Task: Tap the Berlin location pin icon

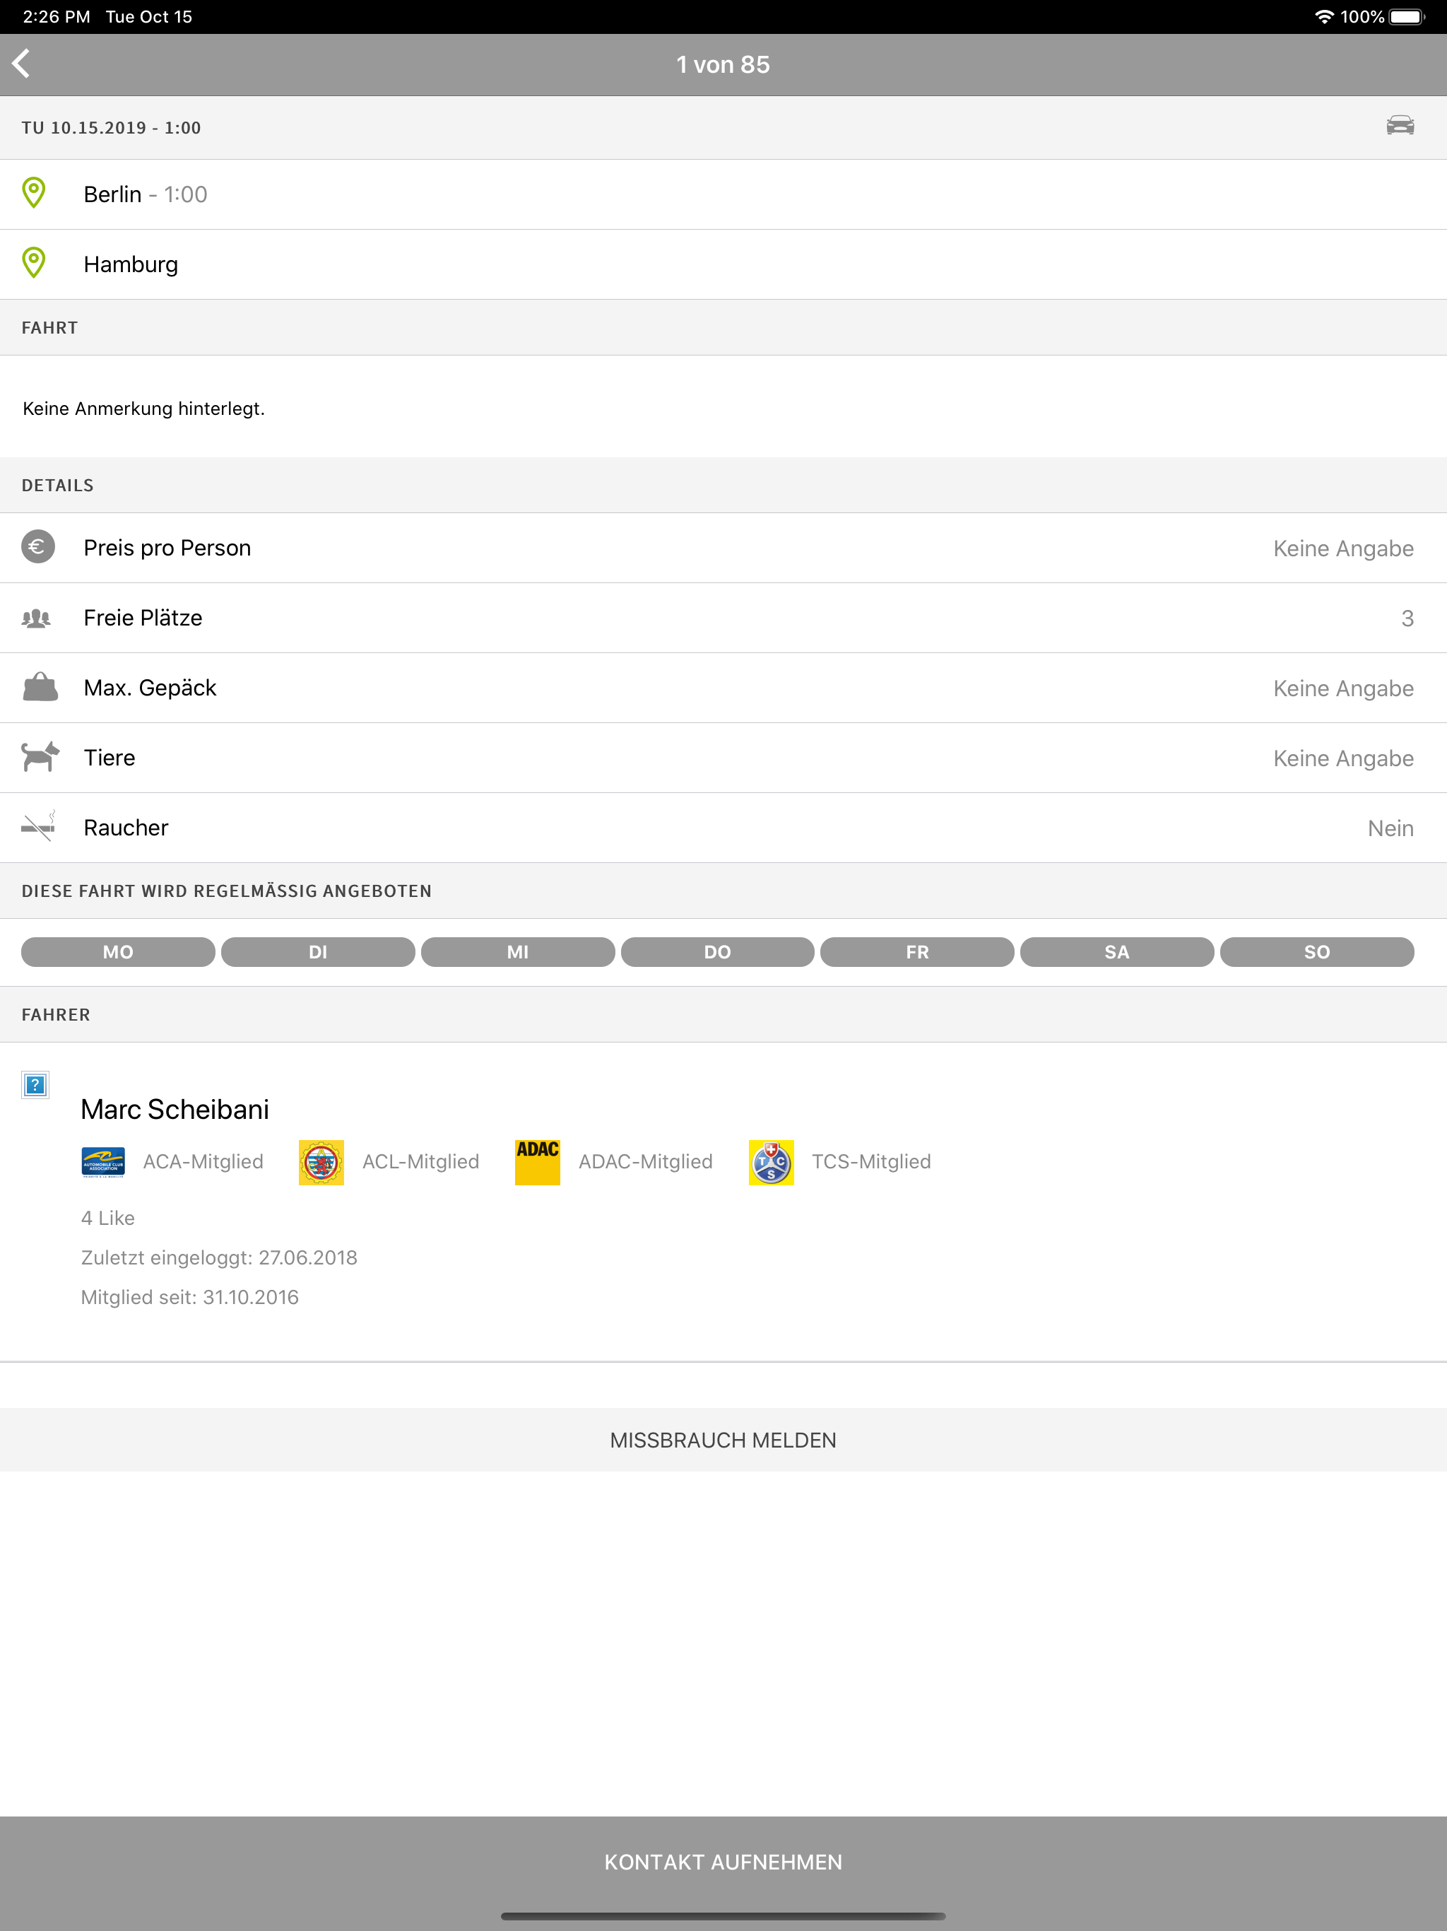Action: [34, 193]
